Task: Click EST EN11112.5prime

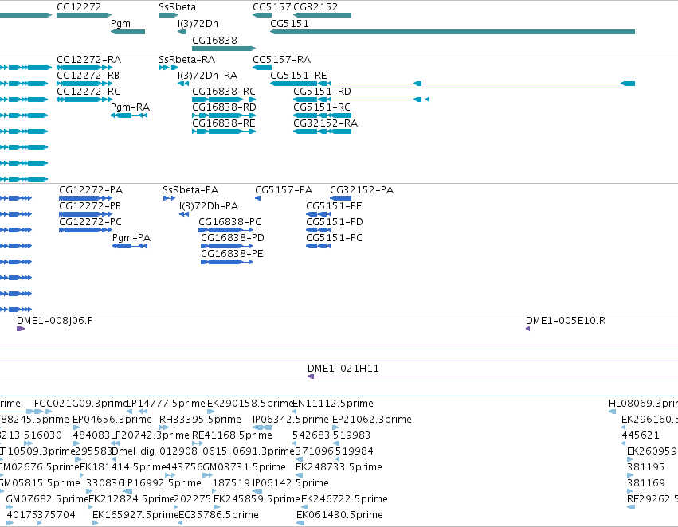Action: pyautogui.click(x=295, y=412)
